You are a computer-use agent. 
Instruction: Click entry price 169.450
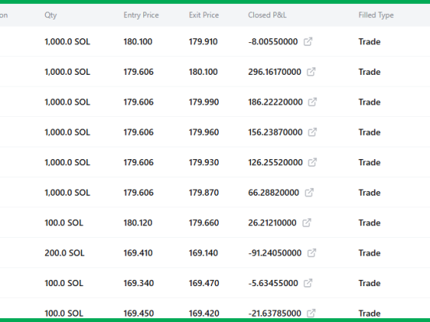[x=139, y=313]
